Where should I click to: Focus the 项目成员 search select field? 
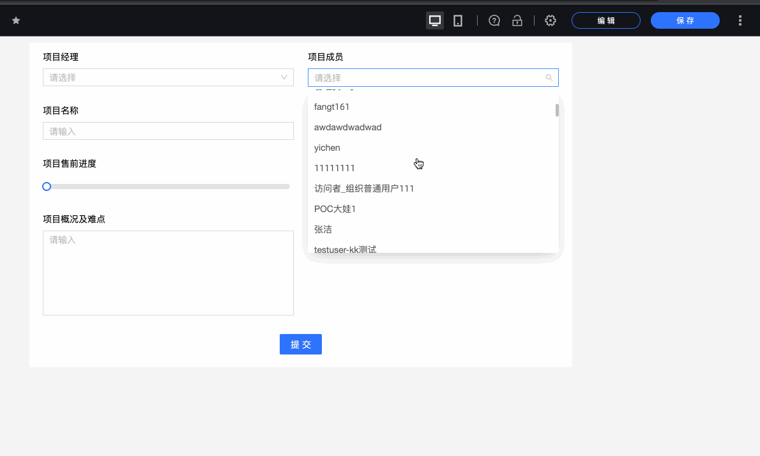[433, 77]
